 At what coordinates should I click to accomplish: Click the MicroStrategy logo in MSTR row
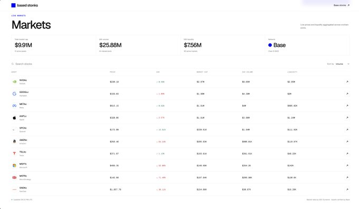coord(14,177)
